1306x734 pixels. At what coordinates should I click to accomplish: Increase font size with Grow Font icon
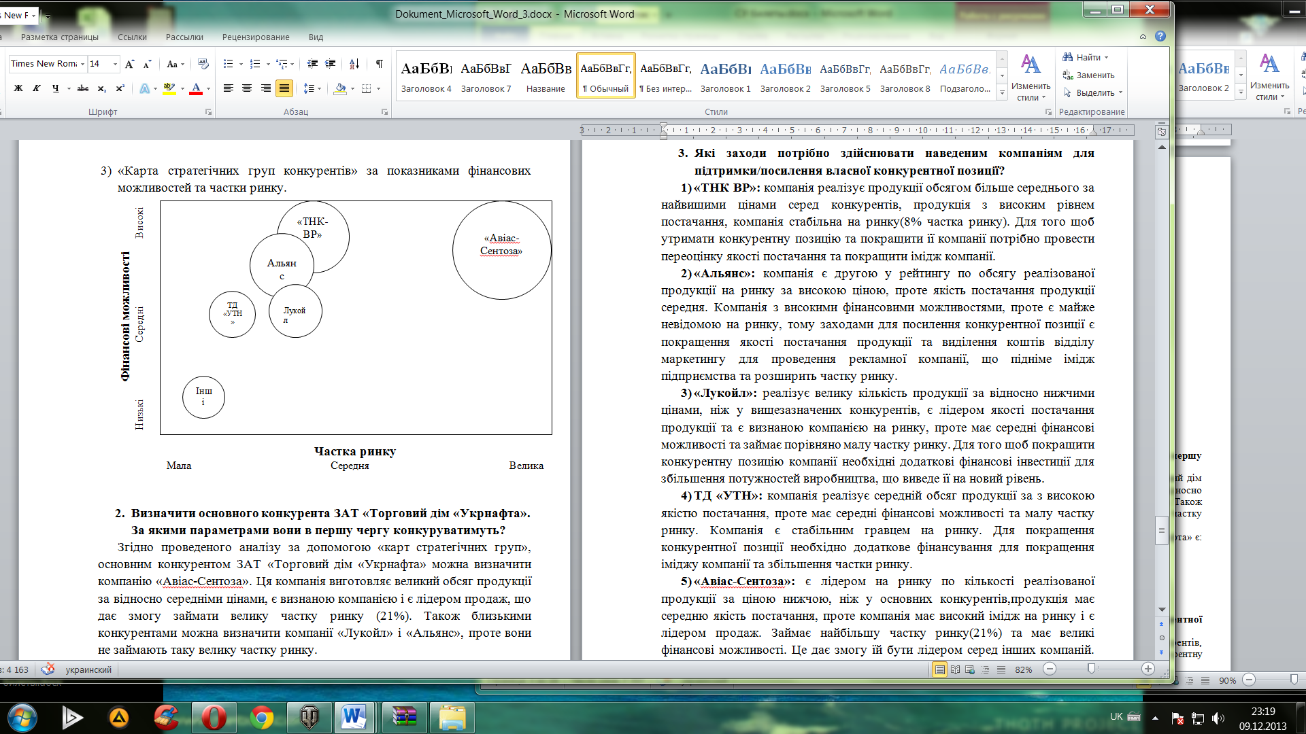pos(130,64)
